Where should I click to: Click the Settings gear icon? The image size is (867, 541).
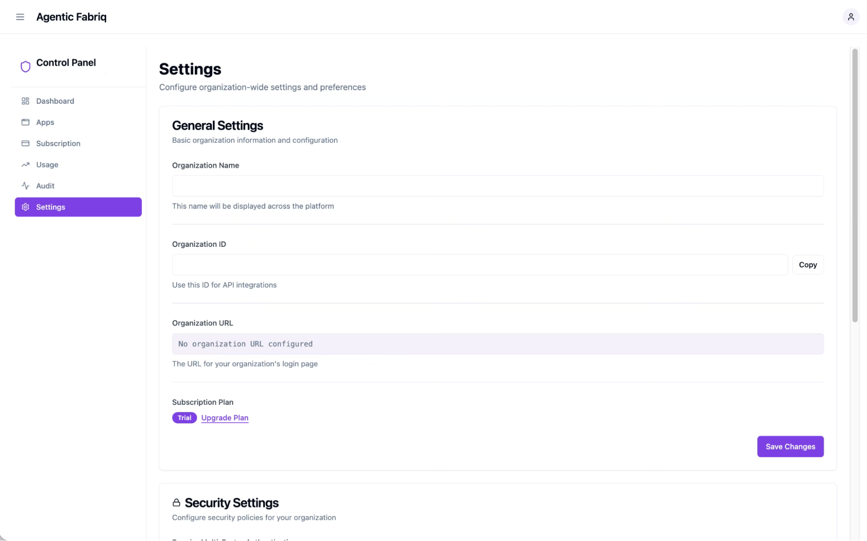pyautogui.click(x=26, y=207)
